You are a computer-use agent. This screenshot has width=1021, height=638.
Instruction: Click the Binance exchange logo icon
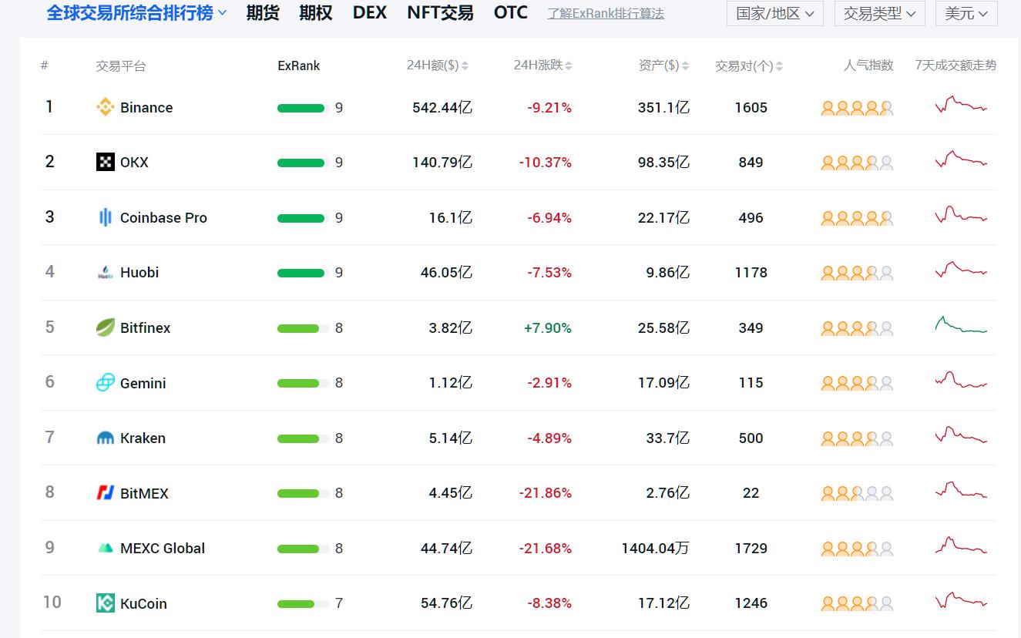(106, 107)
